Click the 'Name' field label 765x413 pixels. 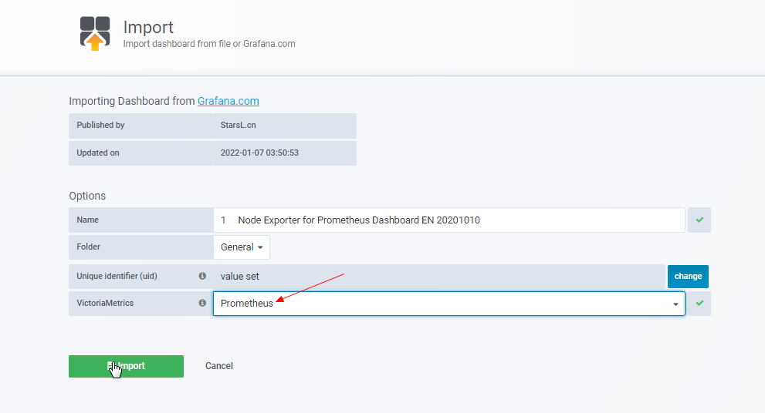pyautogui.click(x=87, y=220)
